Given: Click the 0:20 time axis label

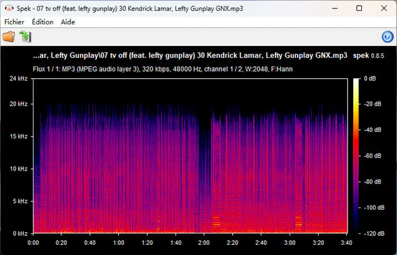Looking at the screenshot, I should coord(61,243).
